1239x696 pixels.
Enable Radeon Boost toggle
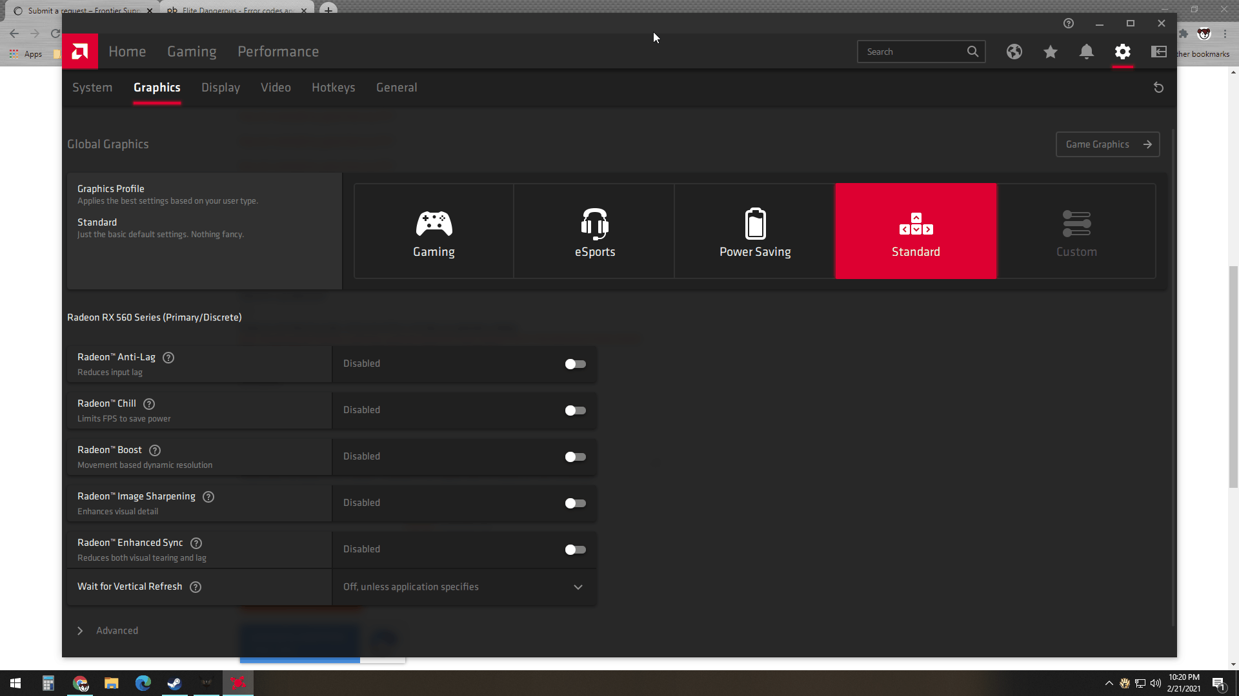tap(575, 457)
